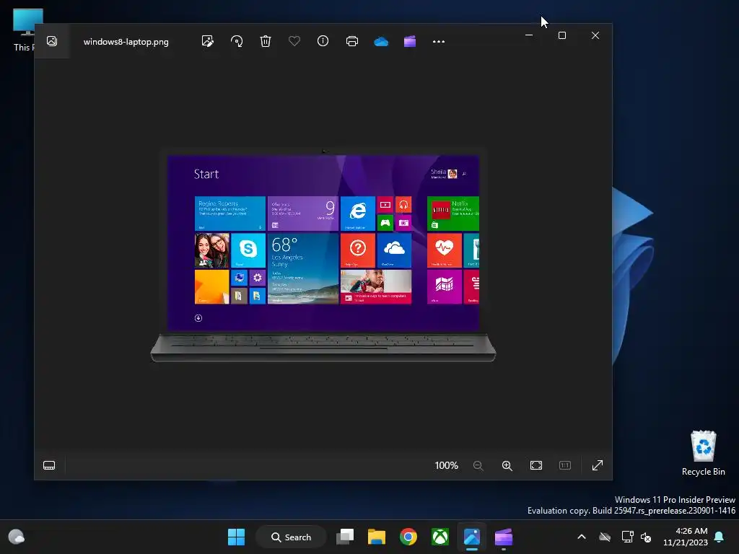739x554 pixels.
Task: Enter full screen with the diagonal arrows icon
Action: (x=597, y=465)
